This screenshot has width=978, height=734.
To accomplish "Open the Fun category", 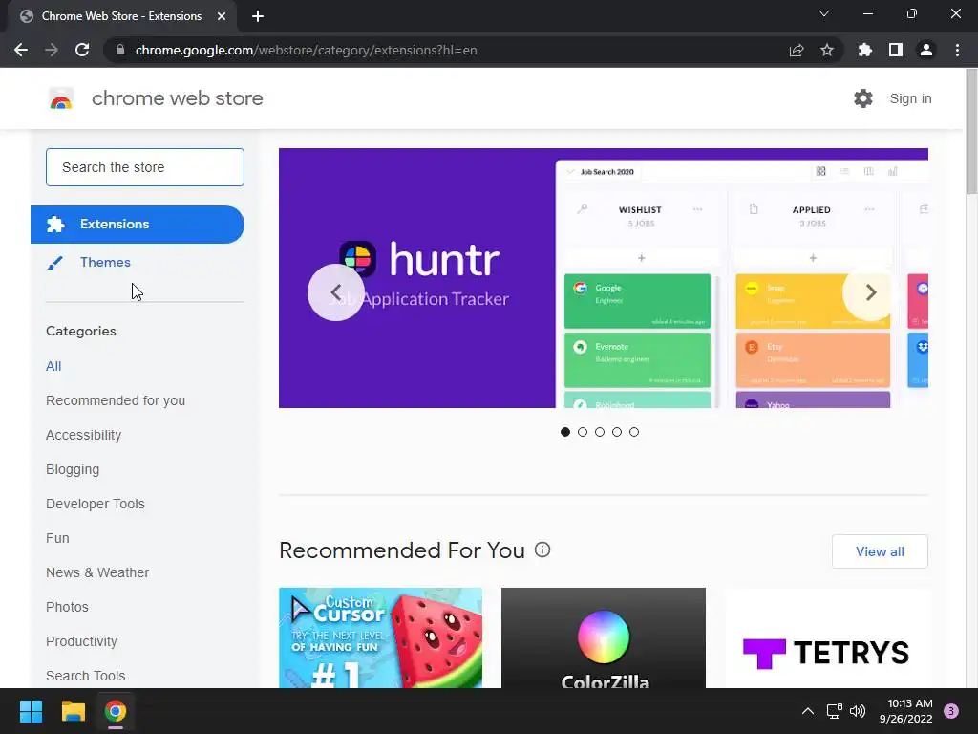I will [x=57, y=538].
